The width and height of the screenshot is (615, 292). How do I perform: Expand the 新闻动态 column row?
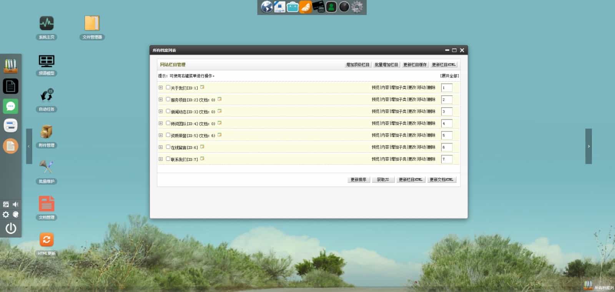coord(161,112)
